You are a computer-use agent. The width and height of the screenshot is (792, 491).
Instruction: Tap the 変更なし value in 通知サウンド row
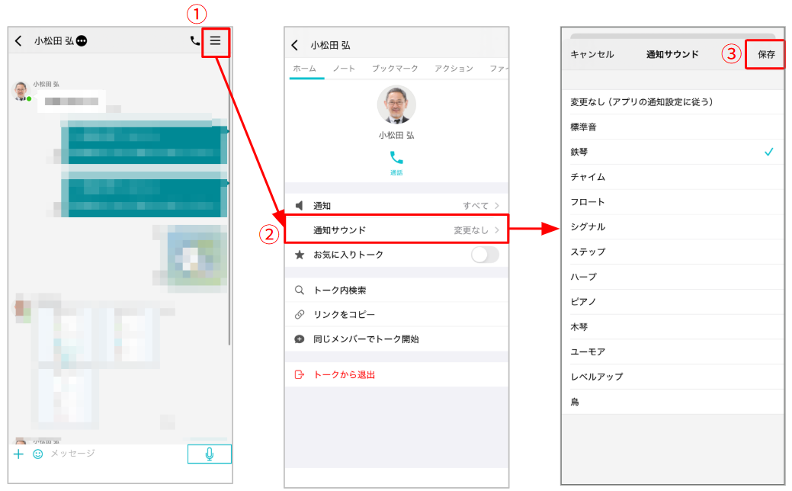pyautogui.click(x=471, y=229)
